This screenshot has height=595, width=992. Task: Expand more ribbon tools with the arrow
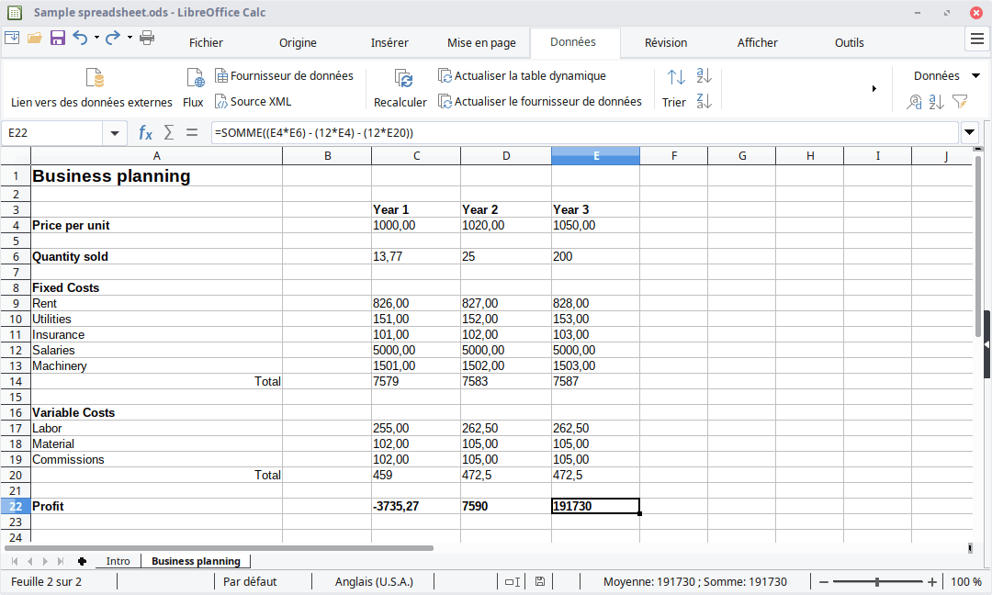874,88
